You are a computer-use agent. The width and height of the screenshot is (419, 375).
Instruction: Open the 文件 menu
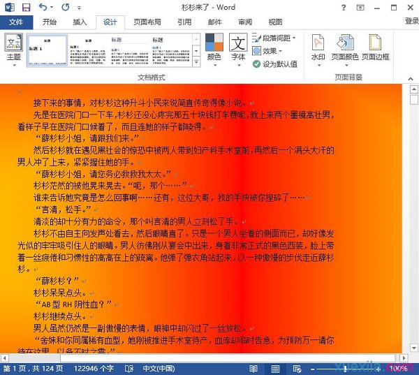point(16,22)
